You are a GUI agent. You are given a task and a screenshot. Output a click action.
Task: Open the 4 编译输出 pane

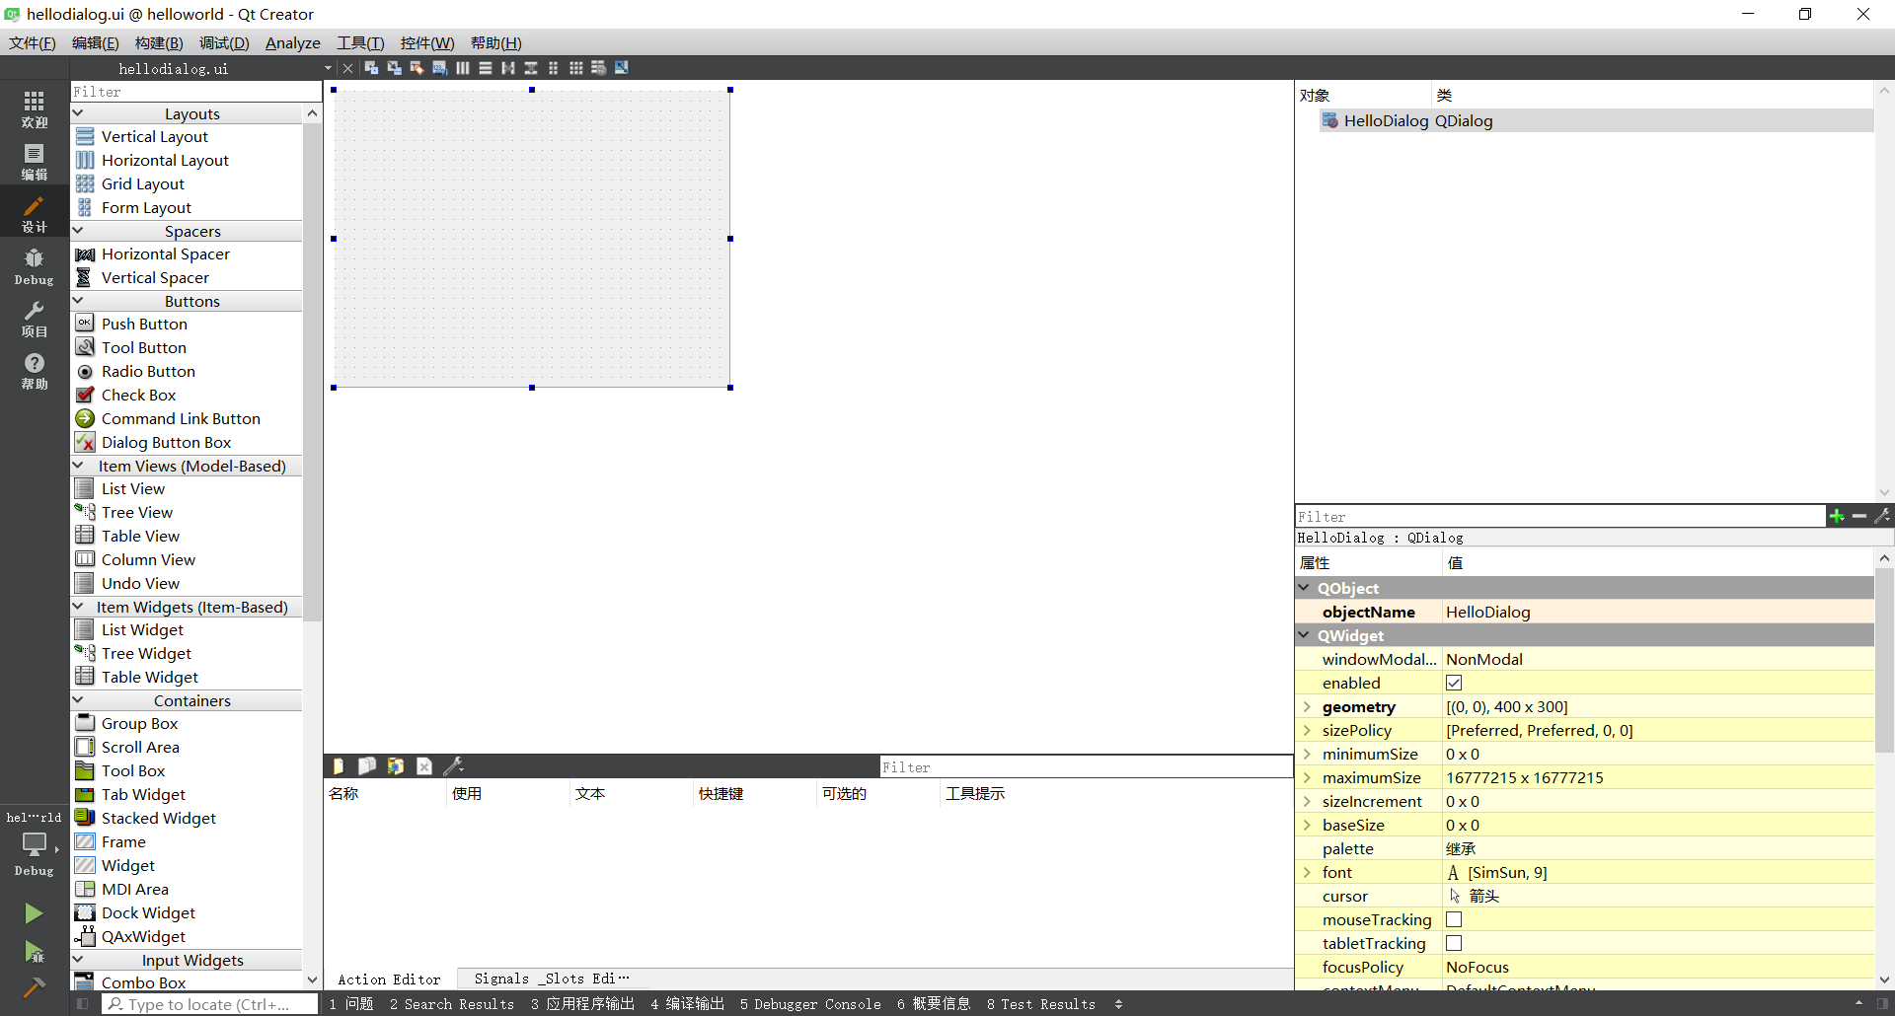688,1004
